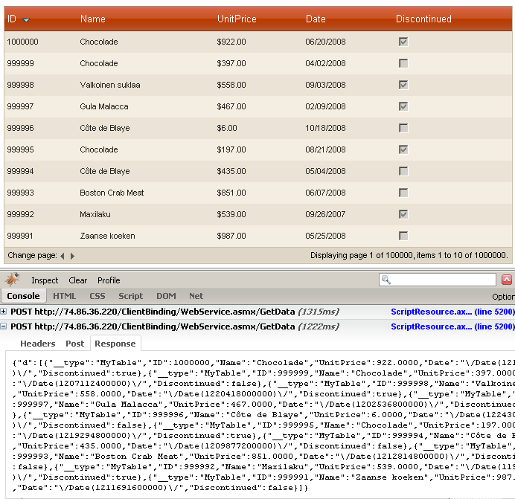Image resolution: width=515 pixels, height=499 pixels.
Task: Toggle Discontinued checkbox for ID 1000000
Action: point(403,42)
